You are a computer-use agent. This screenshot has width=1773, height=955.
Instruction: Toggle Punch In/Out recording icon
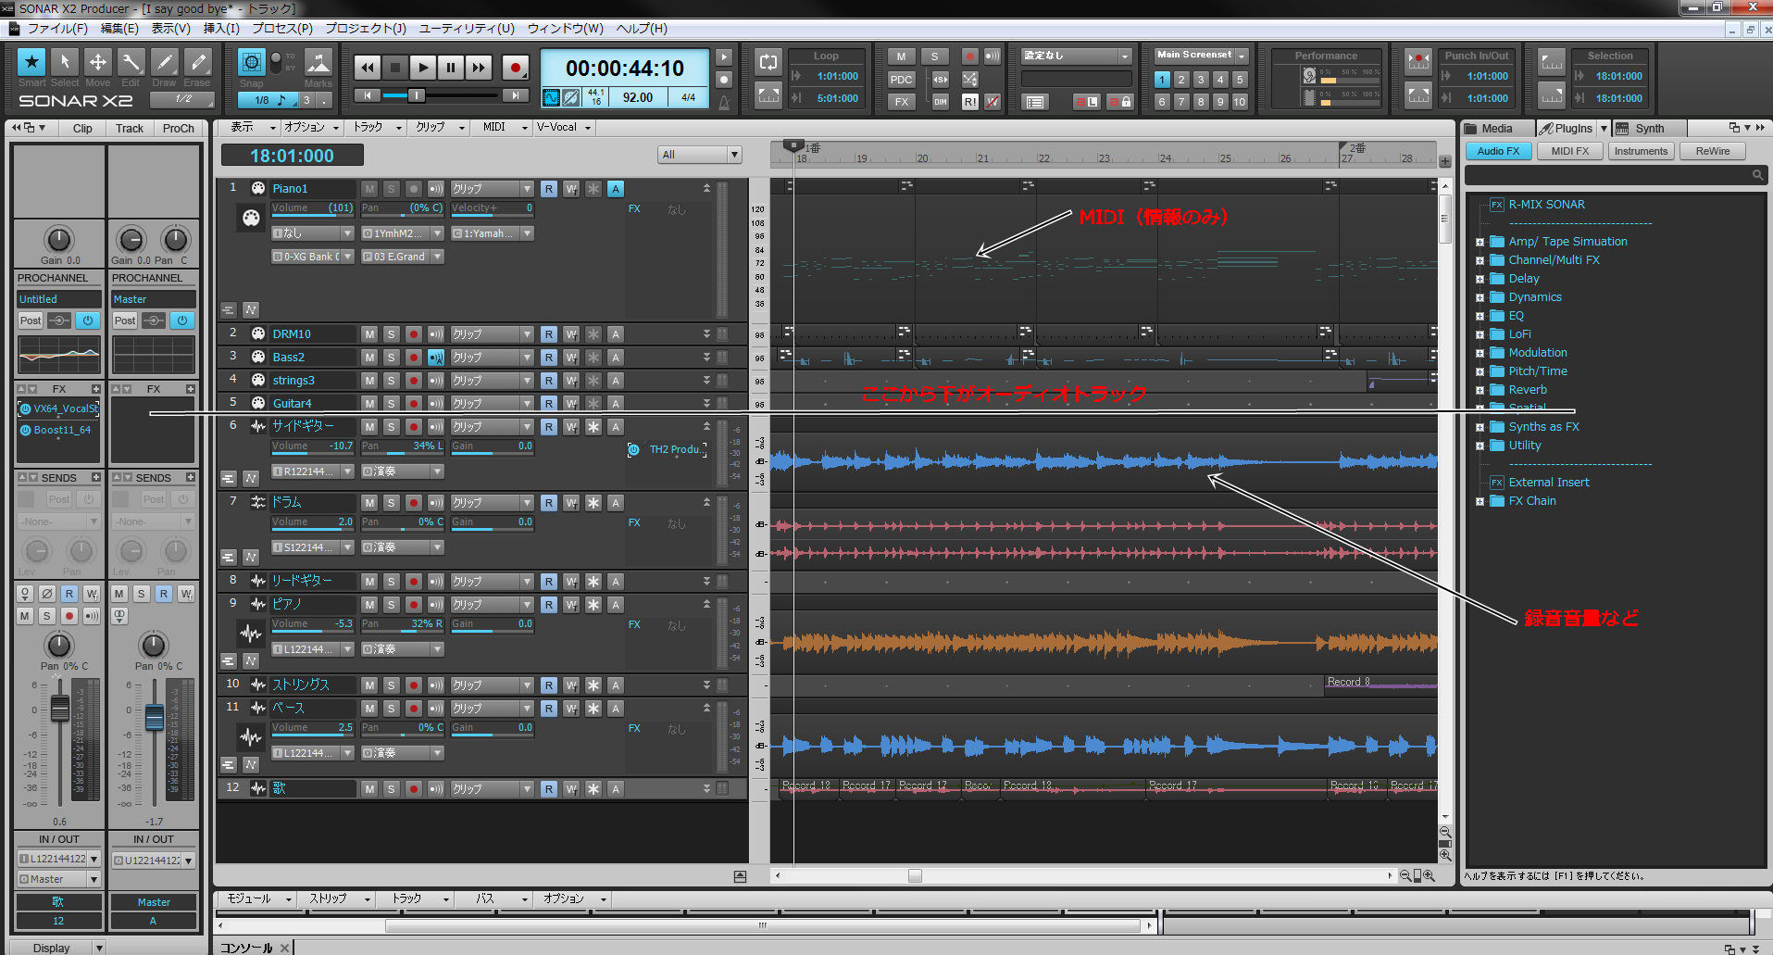(1418, 62)
